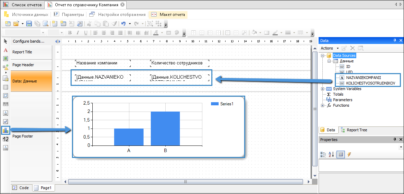Open the report Preview icon
This screenshot has width=404, height=194.
pos(45,24)
